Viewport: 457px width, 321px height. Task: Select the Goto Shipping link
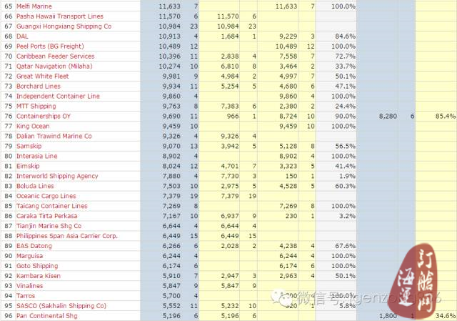tap(37, 266)
